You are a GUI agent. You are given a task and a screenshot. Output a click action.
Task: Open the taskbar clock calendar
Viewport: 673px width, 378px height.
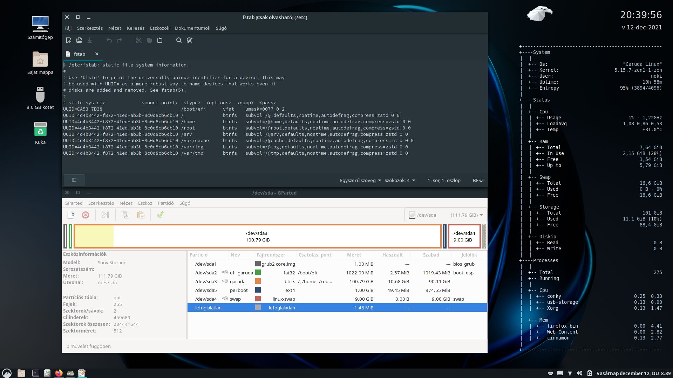tap(633, 373)
